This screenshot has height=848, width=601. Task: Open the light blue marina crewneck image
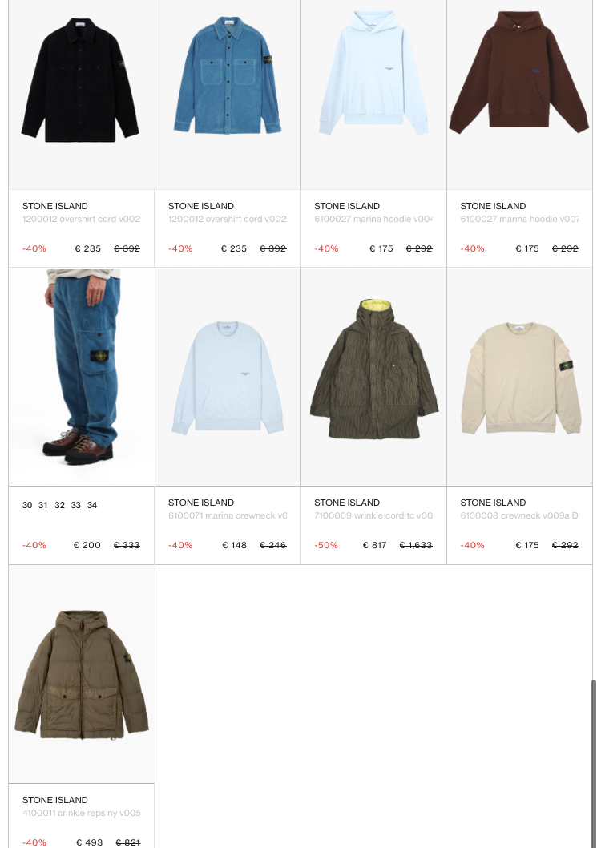(x=228, y=377)
